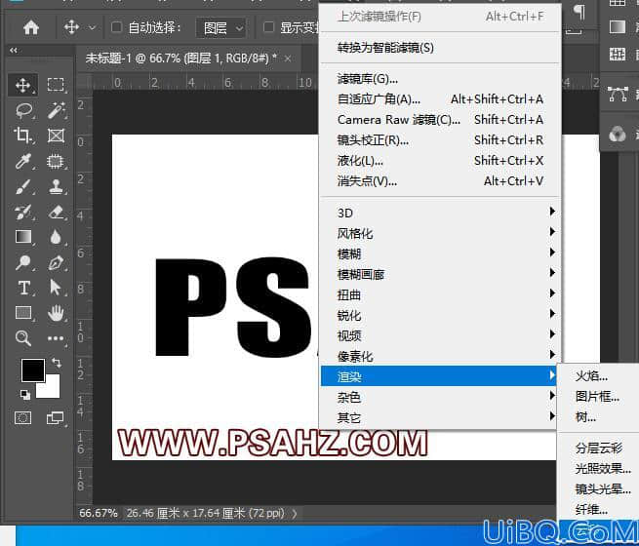The height and width of the screenshot is (546, 639).
Task: Close the 未标题-1 document tab
Action: coord(288,58)
